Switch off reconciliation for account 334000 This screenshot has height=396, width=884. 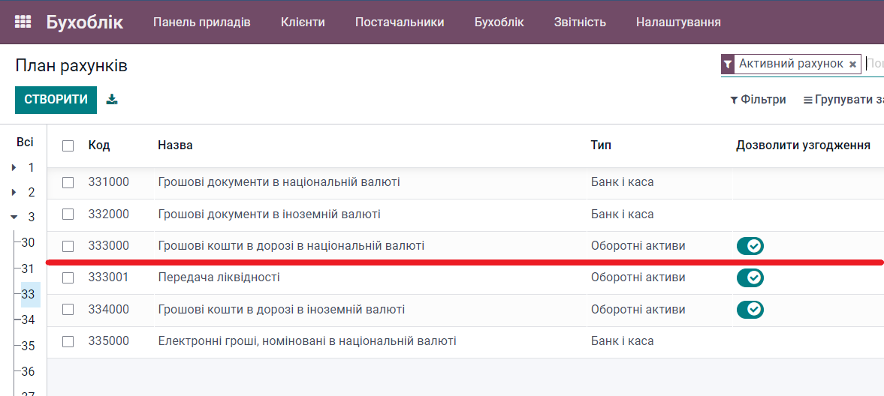[750, 310]
